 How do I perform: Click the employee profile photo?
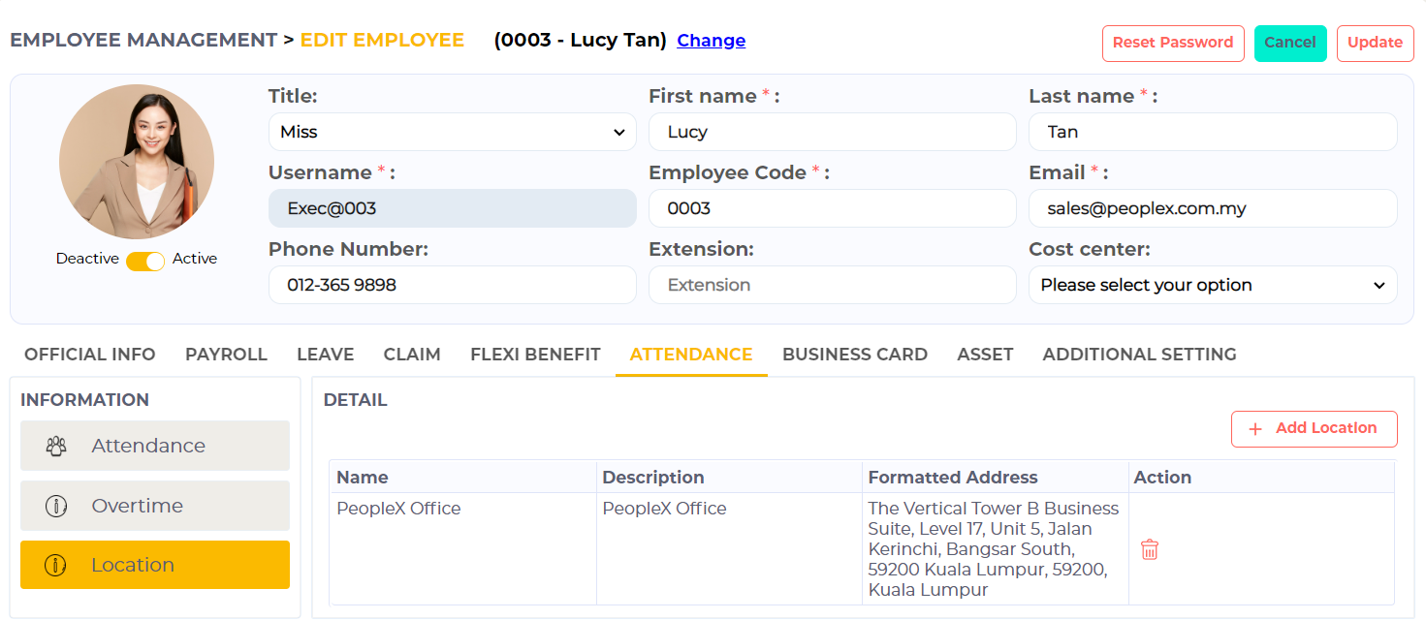[137, 162]
